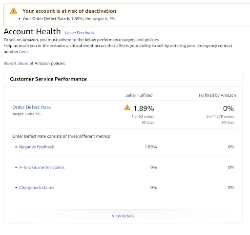The image size is (250, 235).
Task: Open the Report abuse link
Action: 16,64
